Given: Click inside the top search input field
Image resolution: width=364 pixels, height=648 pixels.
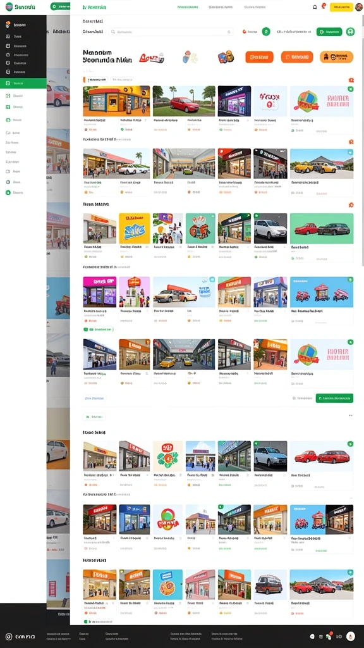Looking at the screenshot, I should click(x=171, y=32).
